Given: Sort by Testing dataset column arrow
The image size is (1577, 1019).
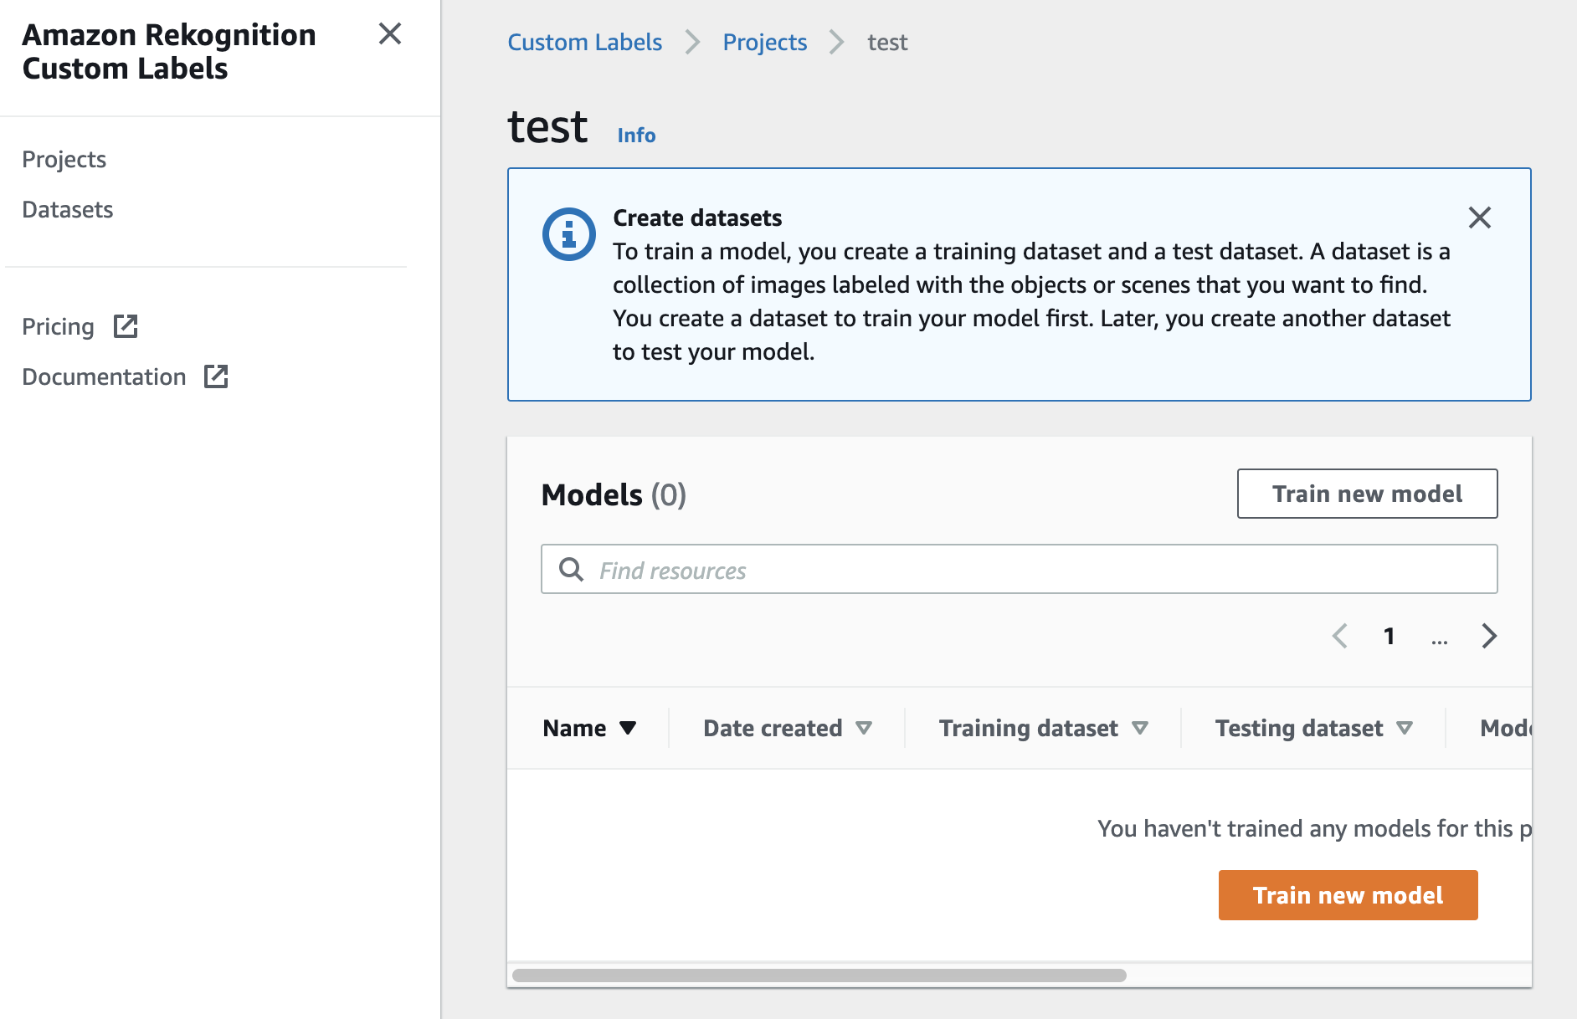Looking at the screenshot, I should (x=1405, y=728).
